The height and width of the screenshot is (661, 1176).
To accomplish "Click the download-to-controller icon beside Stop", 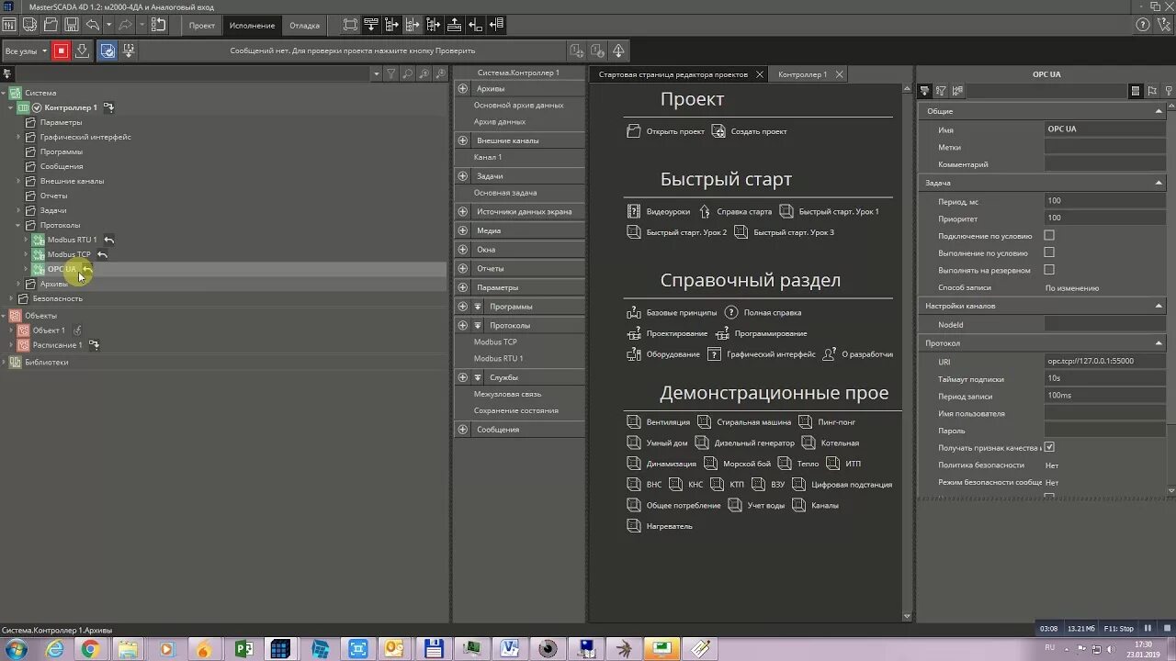I will click(x=82, y=51).
